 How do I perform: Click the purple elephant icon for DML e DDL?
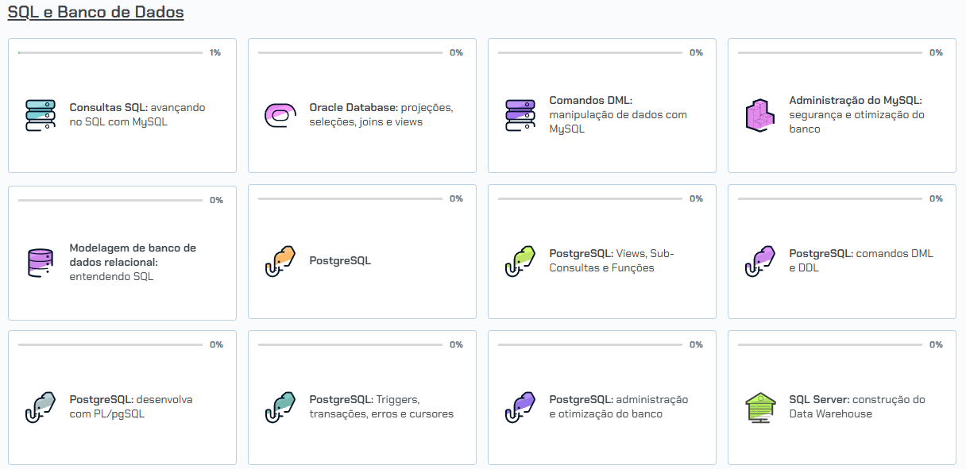pyautogui.click(x=759, y=261)
